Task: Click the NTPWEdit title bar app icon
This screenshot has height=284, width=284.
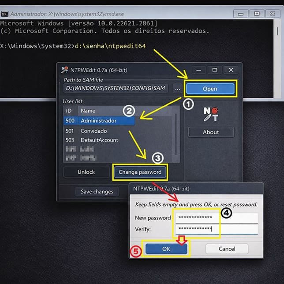Action: tap(64, 70)
